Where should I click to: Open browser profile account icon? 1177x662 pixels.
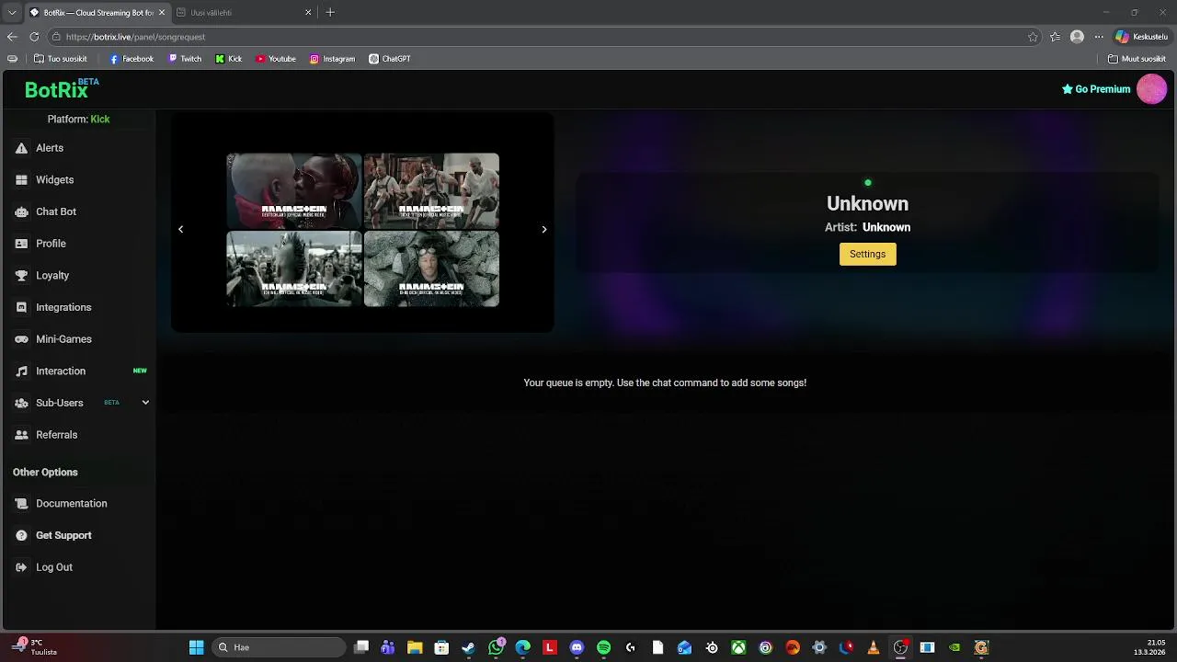click(1077, 37)
